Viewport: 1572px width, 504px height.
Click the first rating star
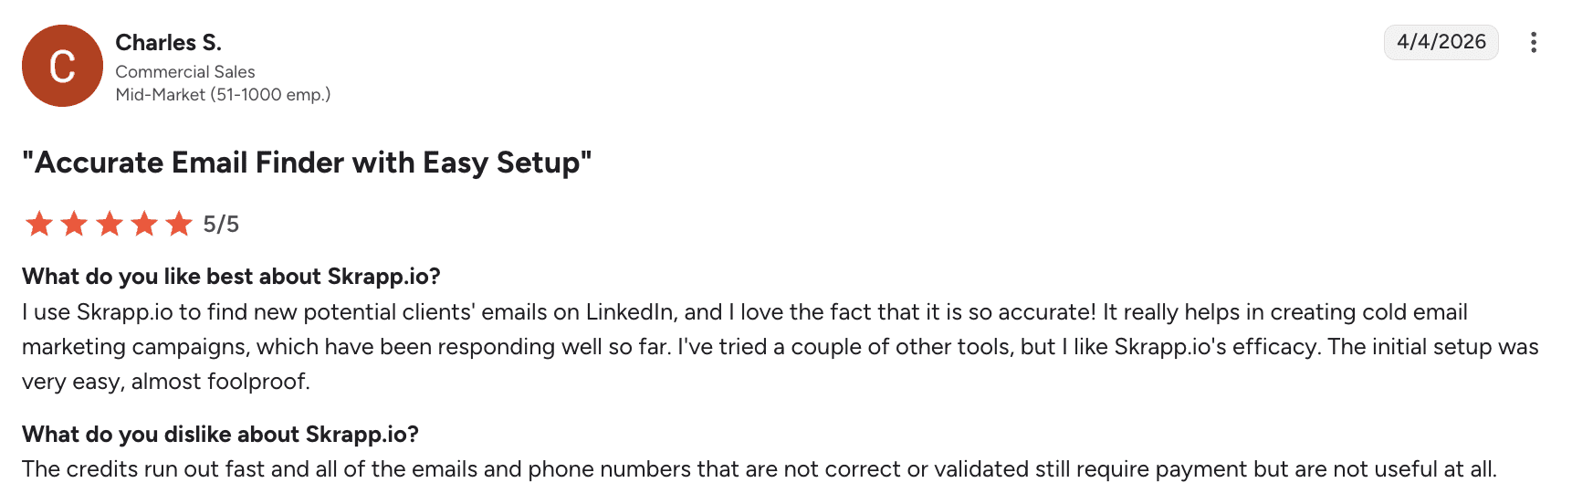pyautogui.click(x=39, y=224)
